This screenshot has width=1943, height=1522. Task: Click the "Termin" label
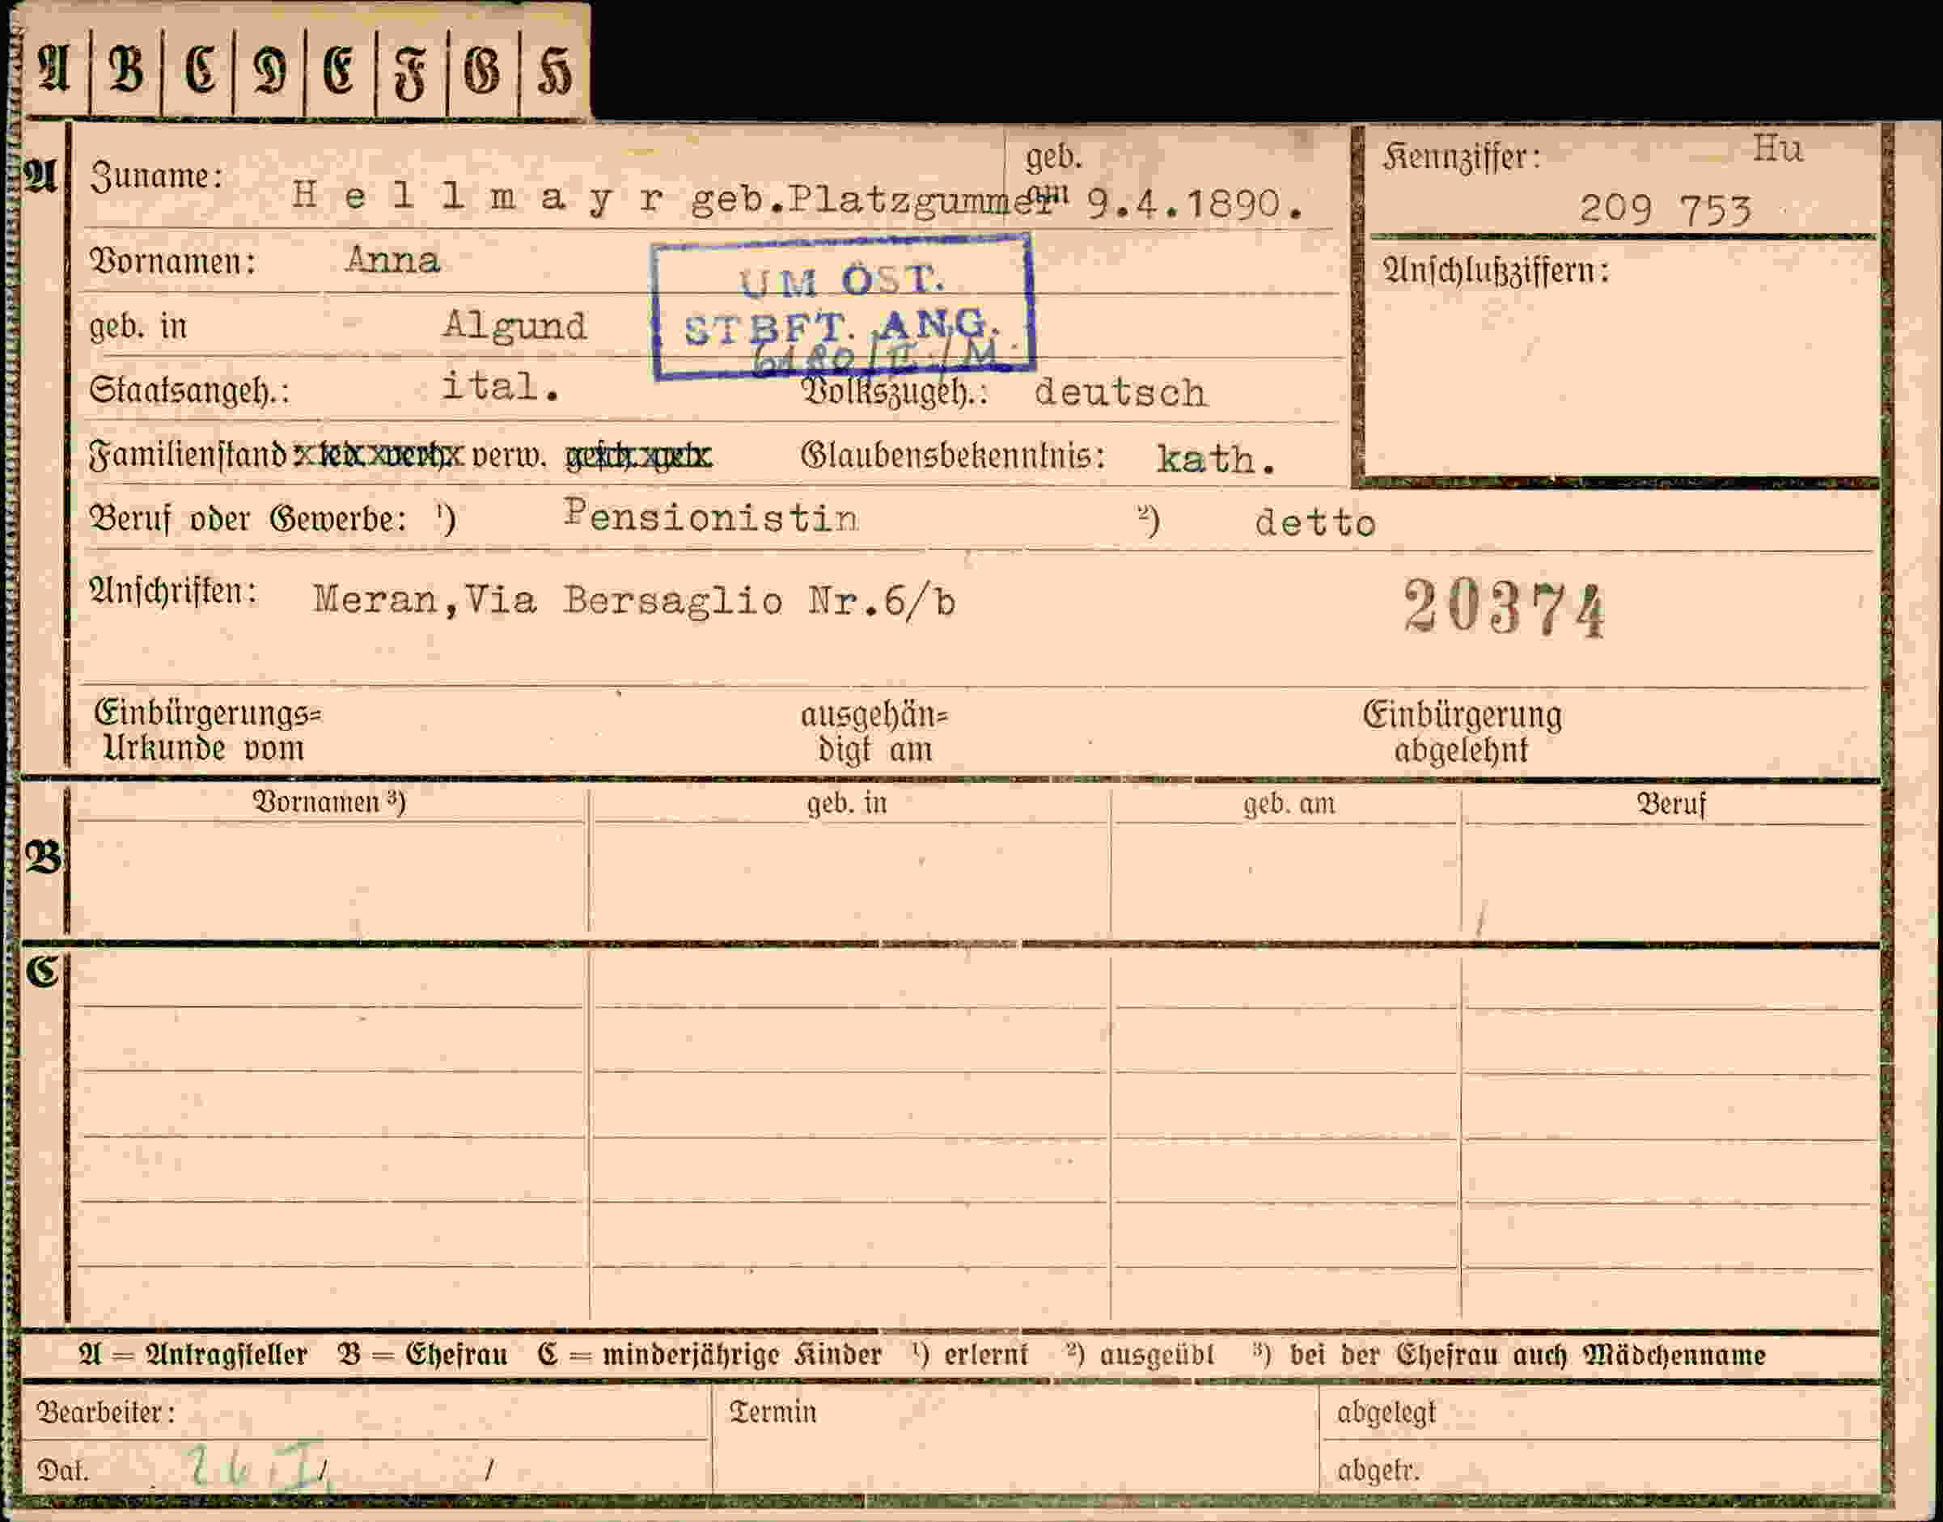(x=772, y=1411)
